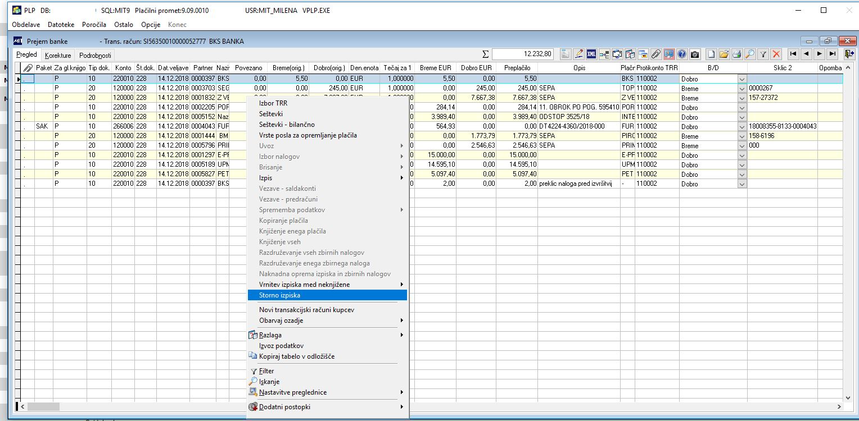
Task: Open the Podrobnosti tab
Action: (95, 56)
